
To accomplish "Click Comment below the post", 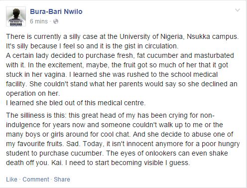I will [x=36, y=180].
